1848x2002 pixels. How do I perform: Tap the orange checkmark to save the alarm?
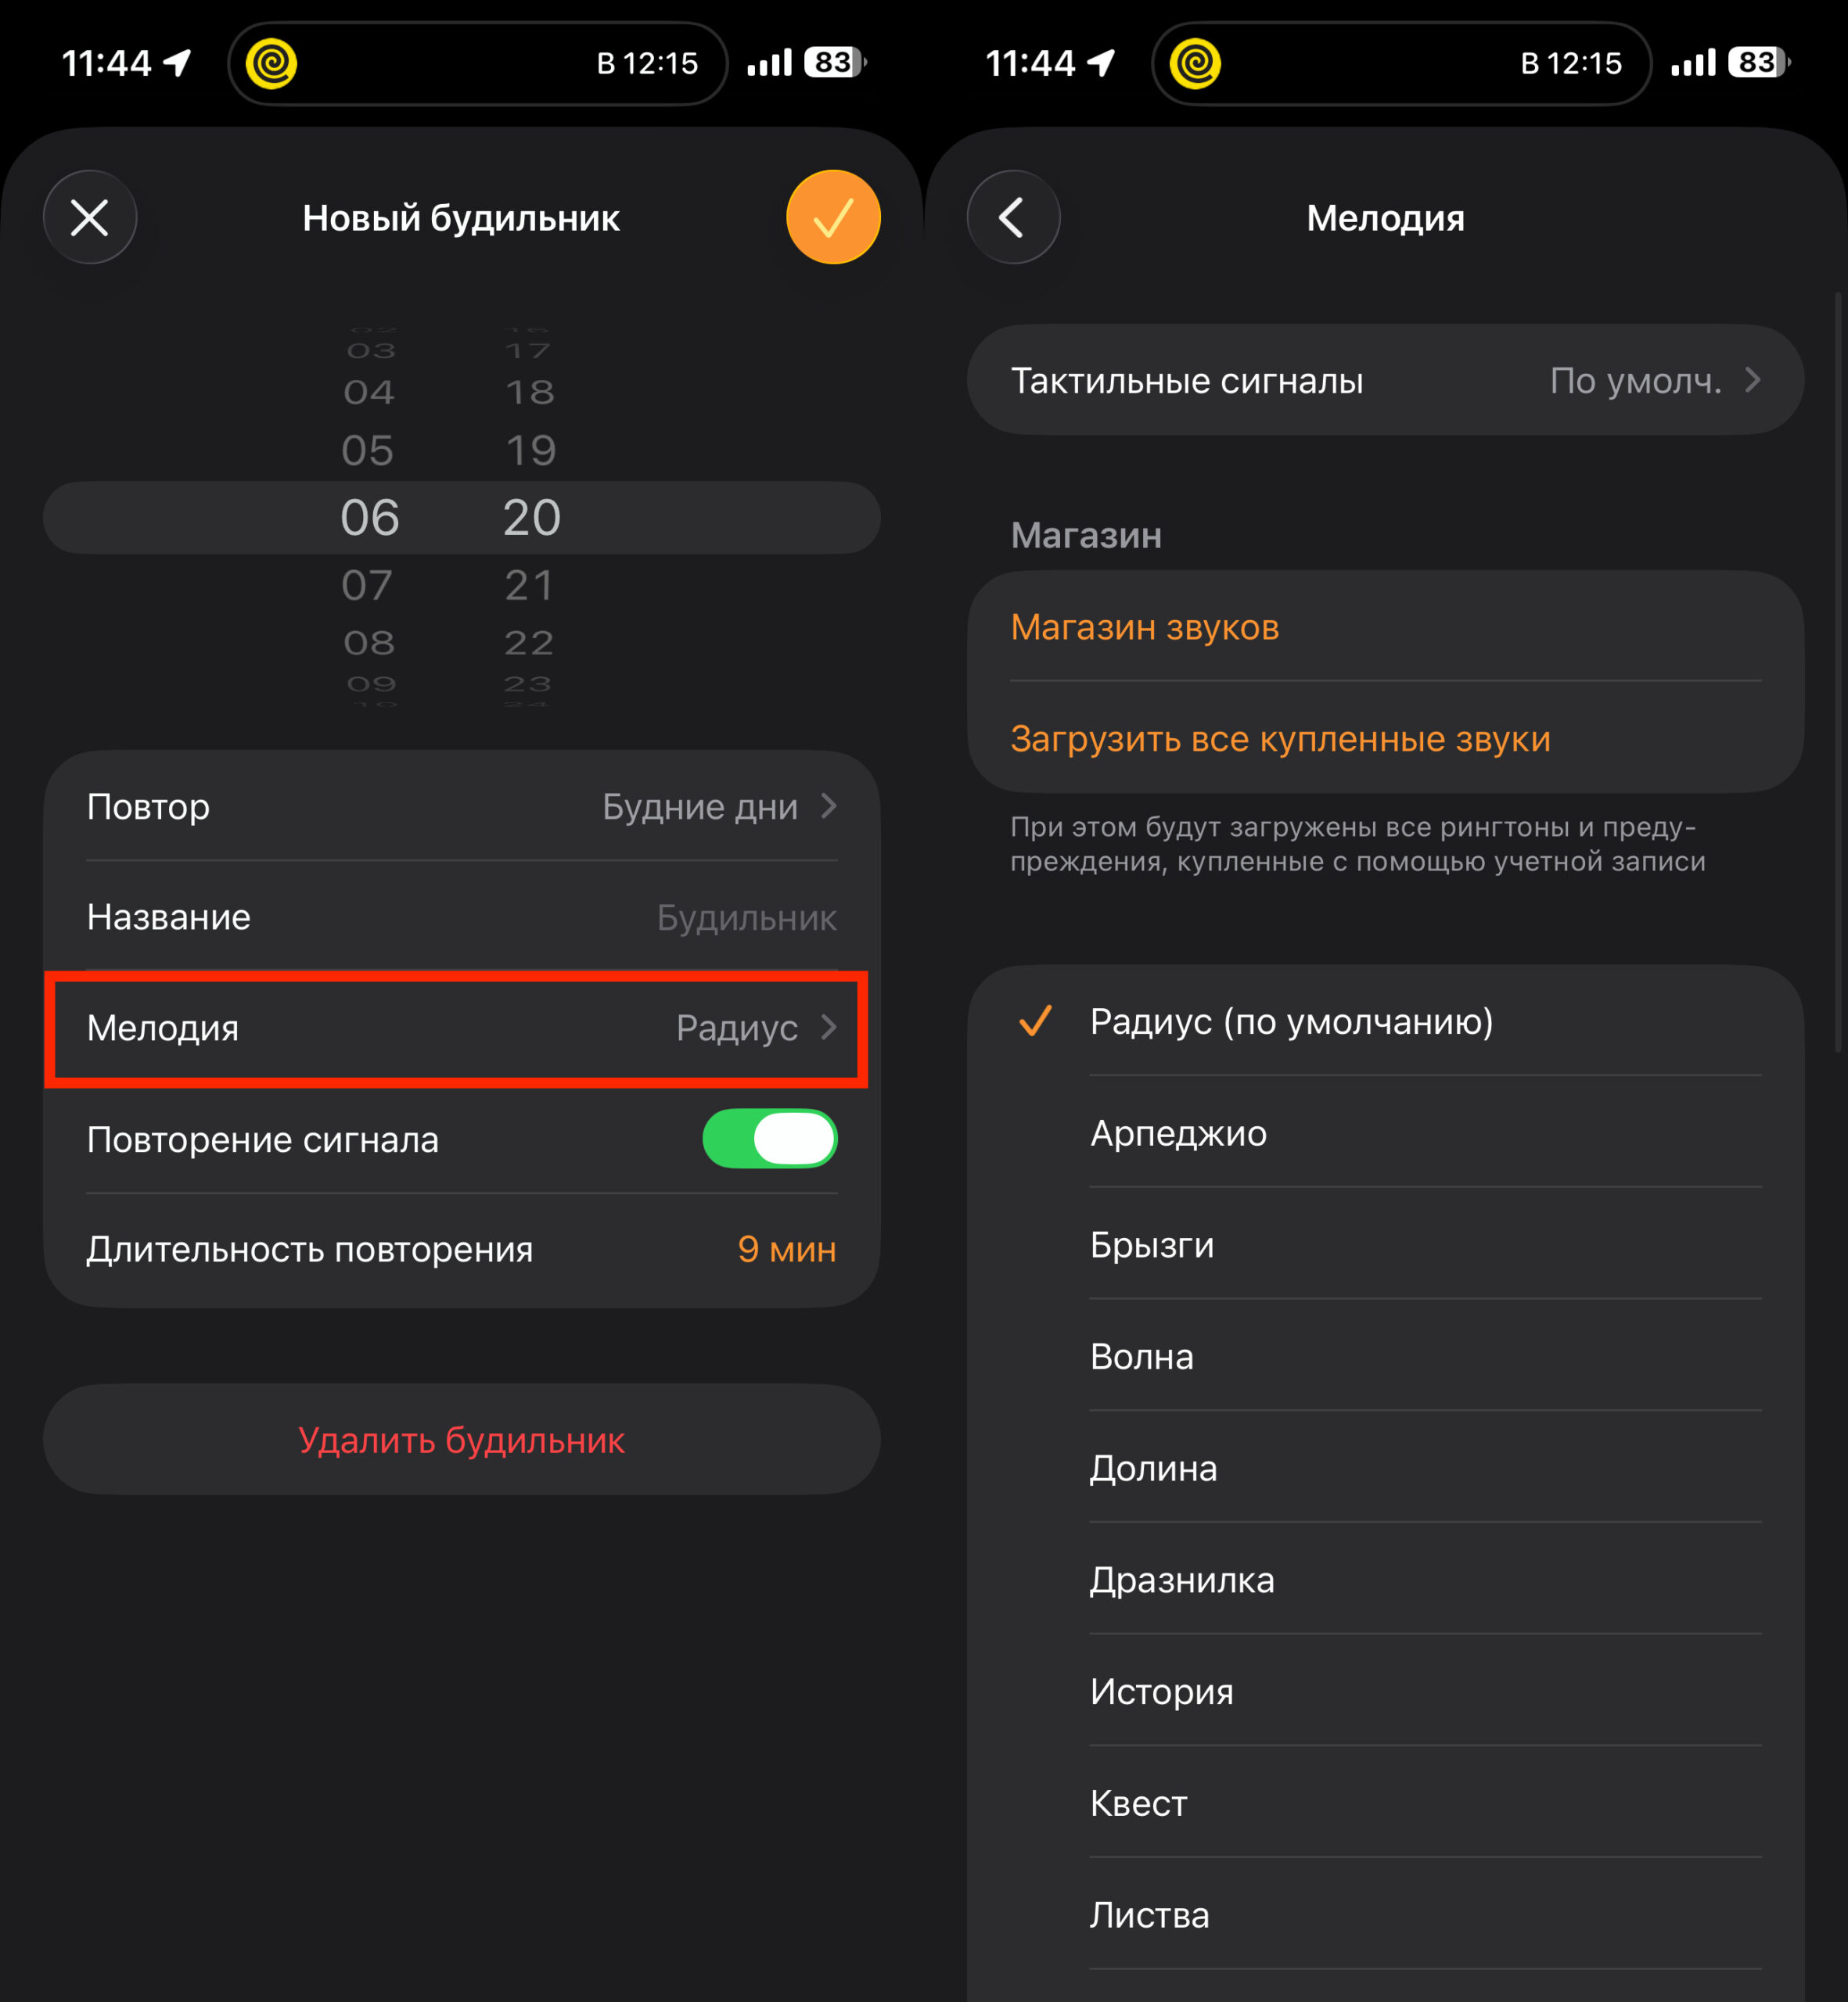pyautogui.click(x=833, y=217)
